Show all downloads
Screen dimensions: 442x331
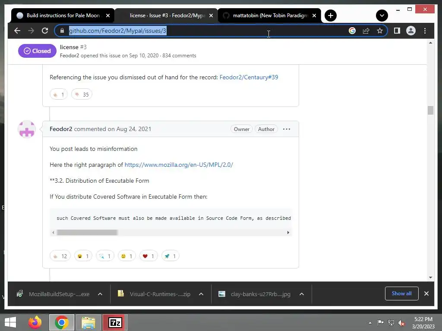click(x=402, y=294)
